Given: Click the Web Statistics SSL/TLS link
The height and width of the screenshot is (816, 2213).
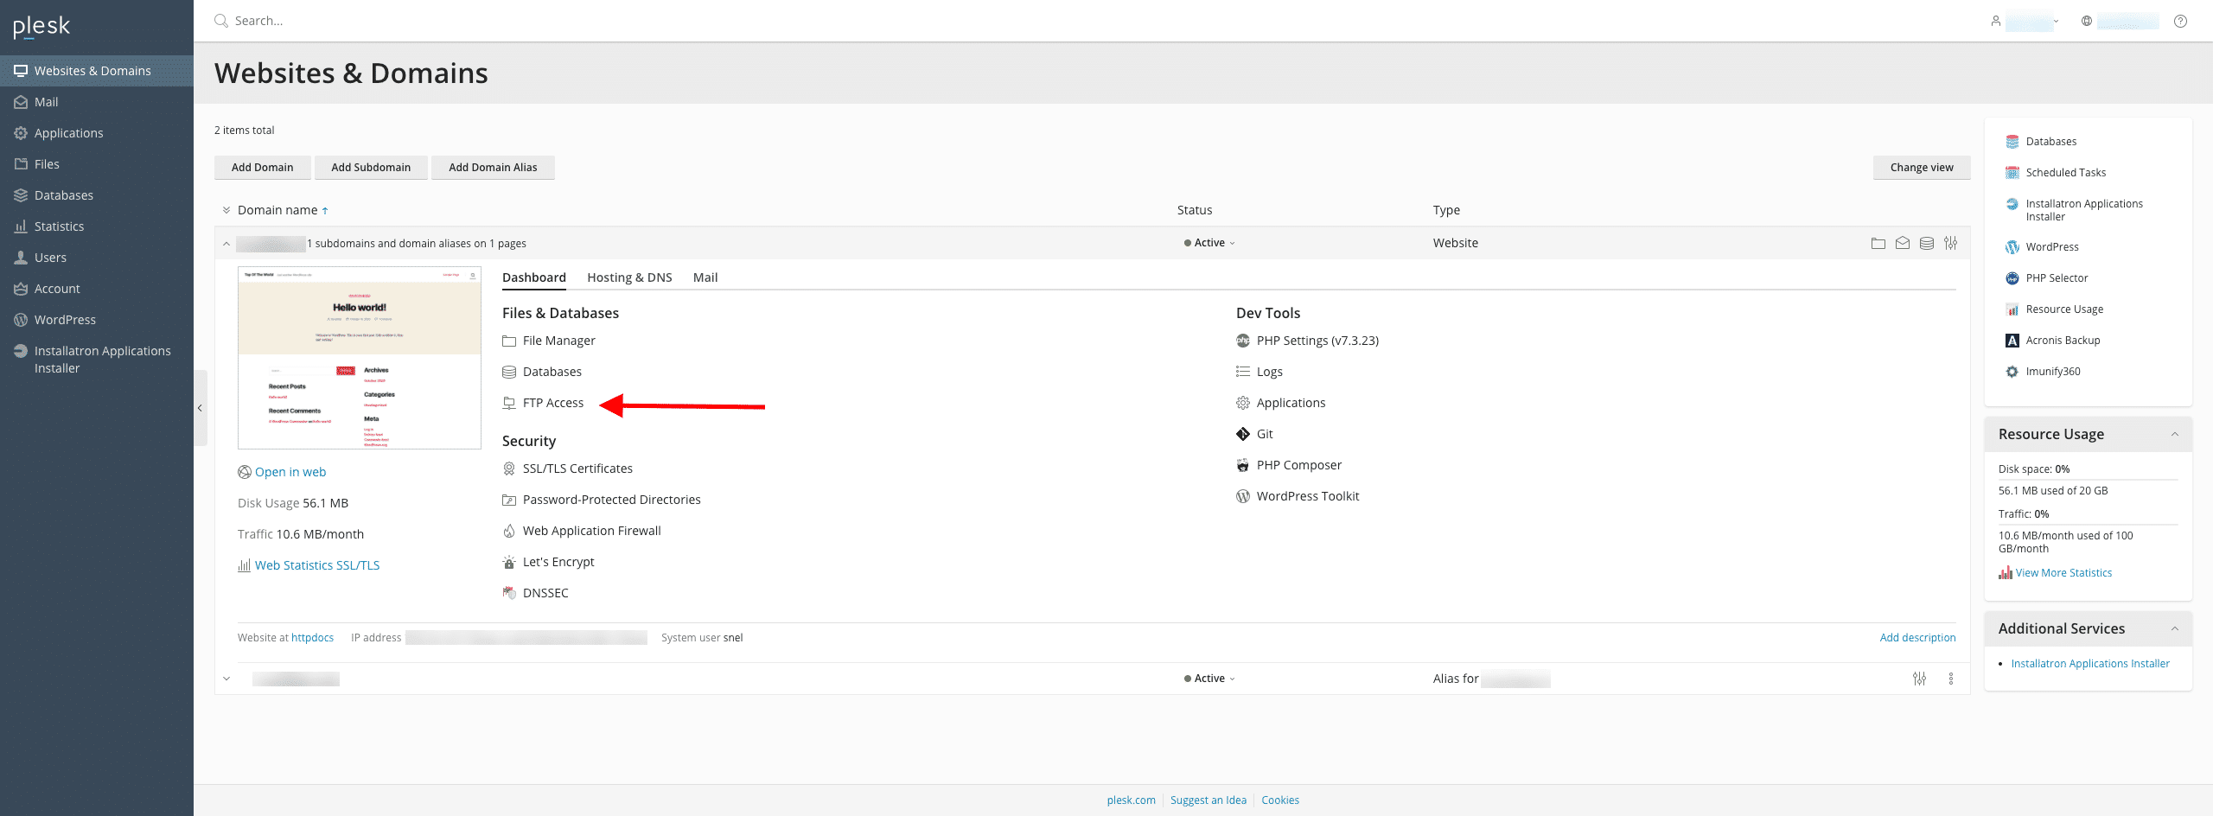Looking at the screenshot, I should pos(317,565).
